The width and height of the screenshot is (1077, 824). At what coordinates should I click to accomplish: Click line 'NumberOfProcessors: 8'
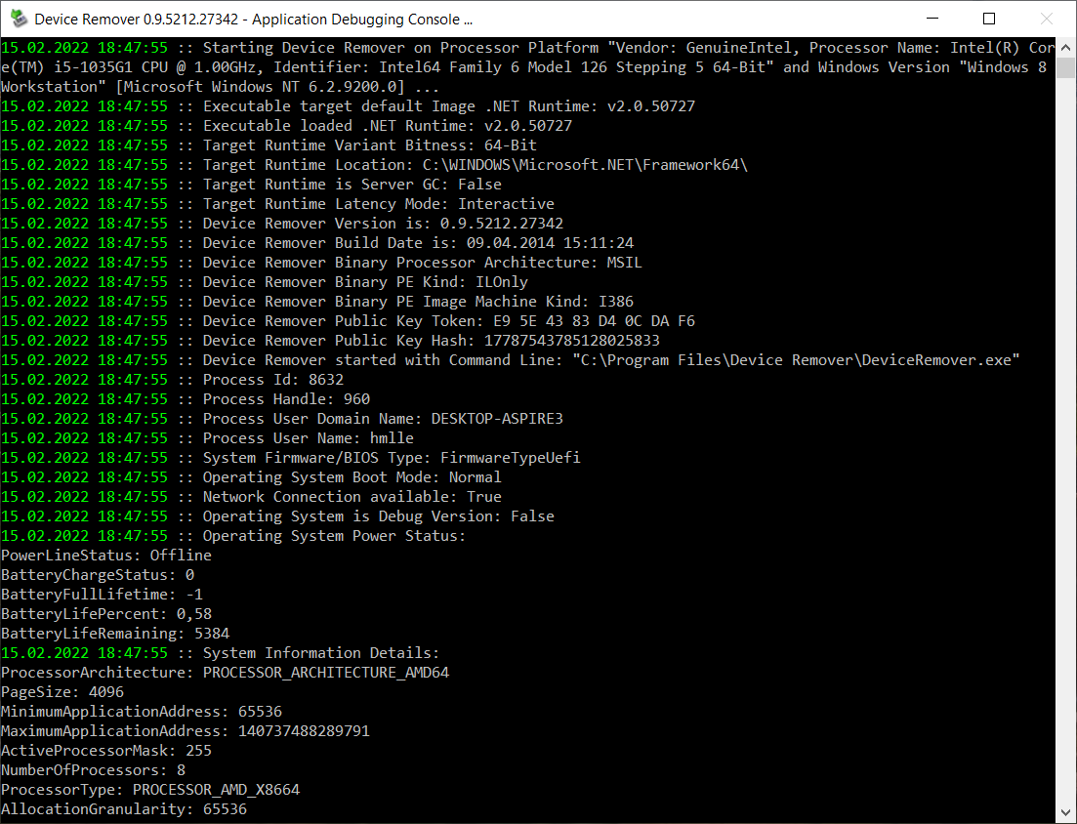(x=94, y=770)
